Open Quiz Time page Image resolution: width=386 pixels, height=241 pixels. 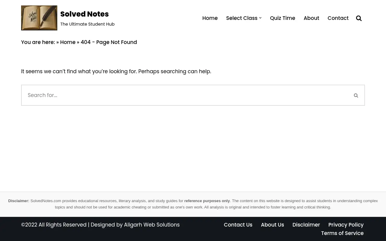[283, 18]
